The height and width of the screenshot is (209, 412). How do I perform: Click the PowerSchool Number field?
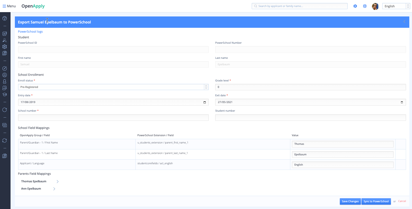coord(310,49)
